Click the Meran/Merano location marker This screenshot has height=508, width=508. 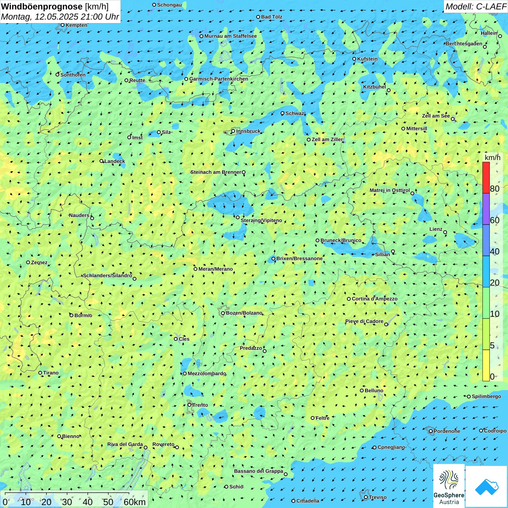pos(196,269)
